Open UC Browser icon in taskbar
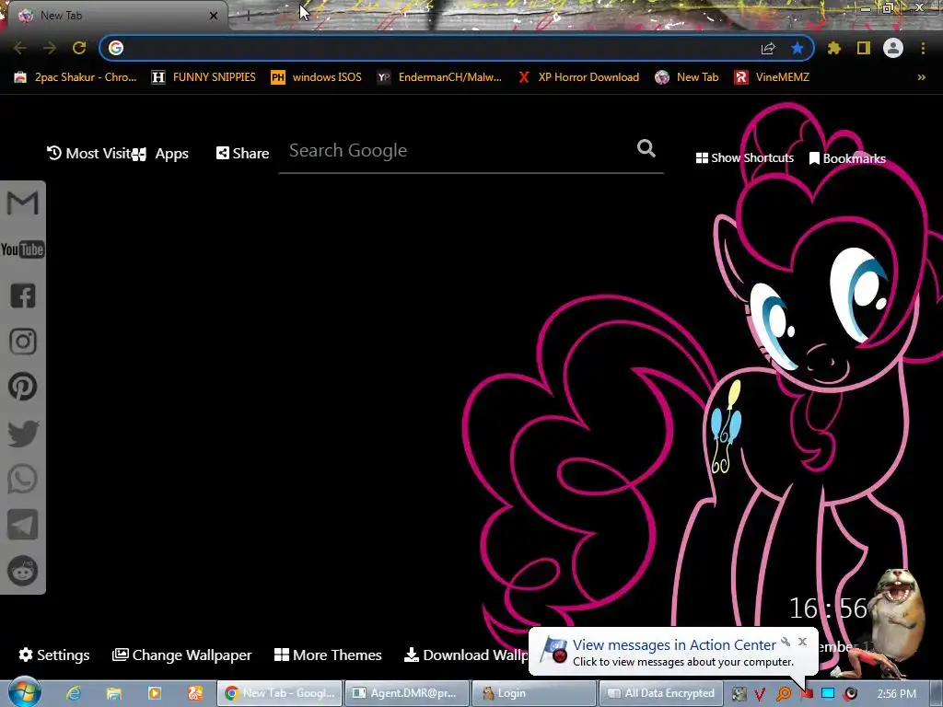943x707 pixels. click(195, 693)
